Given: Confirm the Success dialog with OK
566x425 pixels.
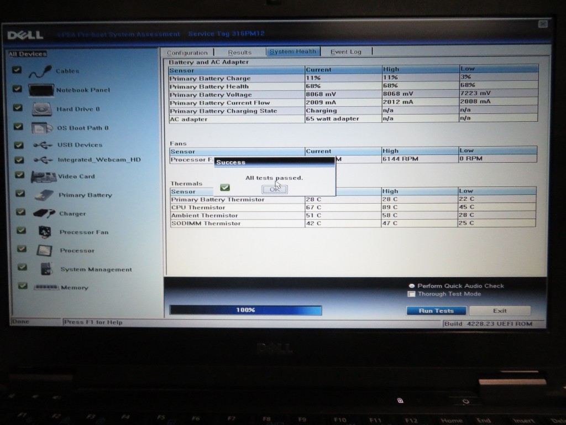Looking at the screenshot, I should (x=275, y=189).
